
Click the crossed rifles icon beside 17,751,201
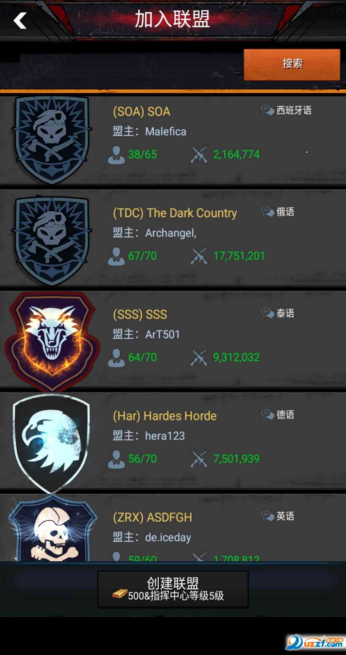pos(199,256)
